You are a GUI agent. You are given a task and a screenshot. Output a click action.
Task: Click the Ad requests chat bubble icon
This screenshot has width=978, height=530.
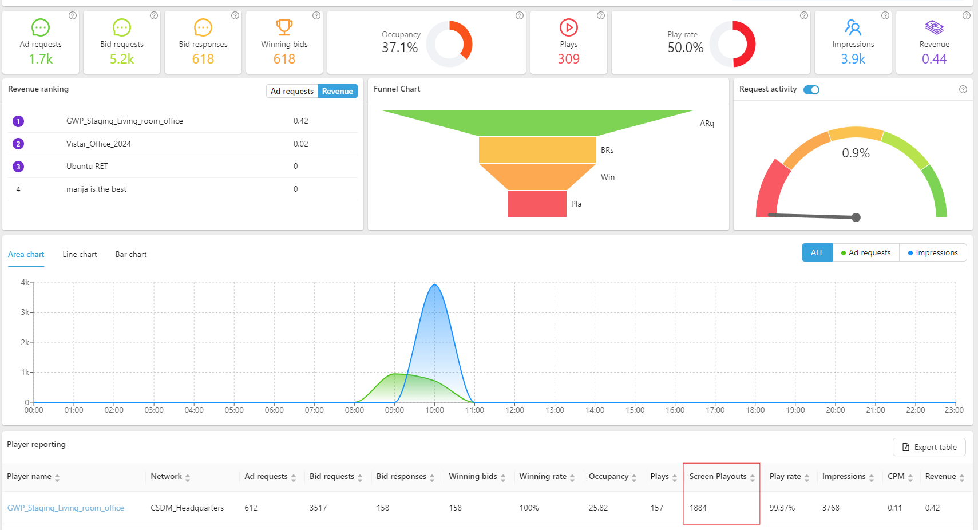tap(41, 27)
